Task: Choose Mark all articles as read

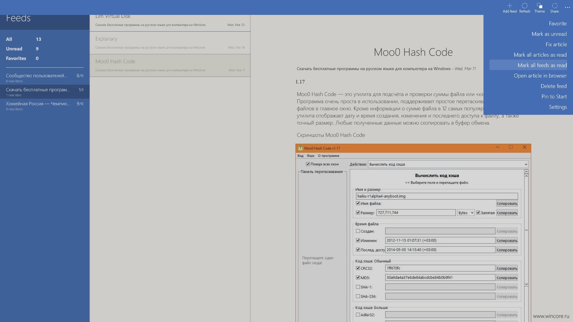Action: [x=540, y=55]
